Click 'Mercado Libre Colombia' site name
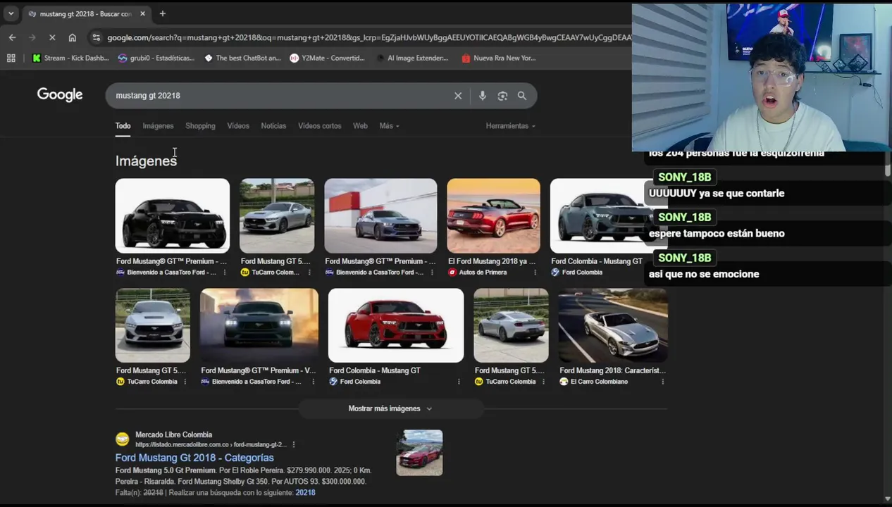The height and width of the screenshot is (507, 892). (173, 435)
